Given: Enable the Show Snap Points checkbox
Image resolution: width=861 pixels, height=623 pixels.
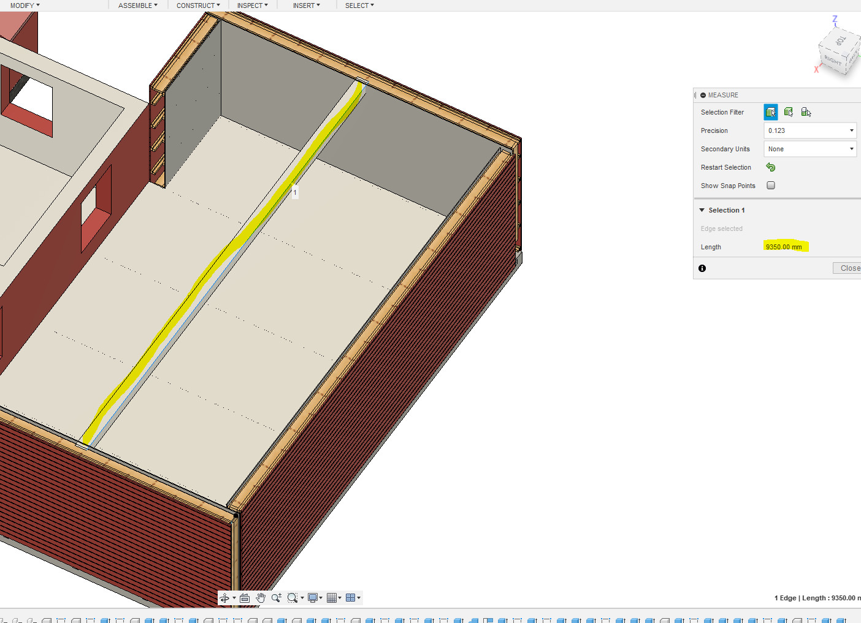Looking at the screenshot, I should pos(771,186).
